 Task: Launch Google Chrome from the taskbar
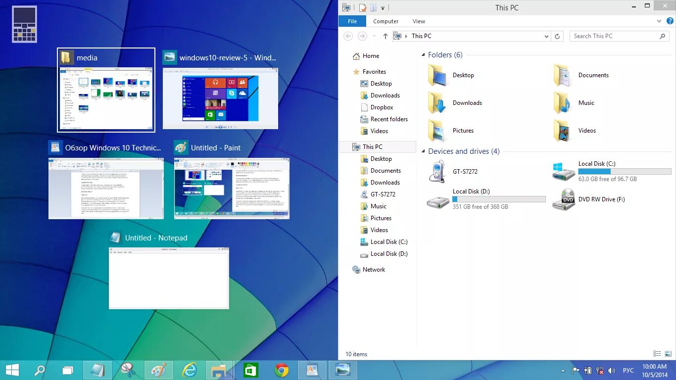282,370
